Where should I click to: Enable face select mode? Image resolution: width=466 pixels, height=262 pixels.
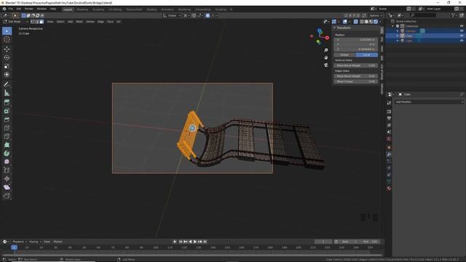(42, 22)
